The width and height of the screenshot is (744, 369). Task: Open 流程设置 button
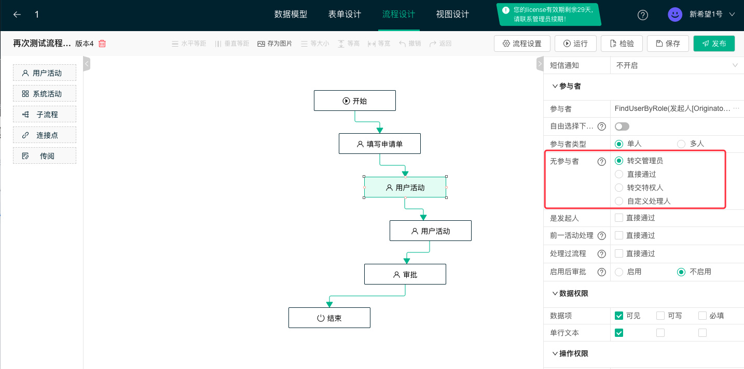tap(522, 44)
